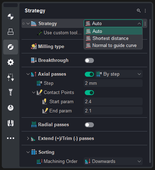Click the End param field 2.1
The height and width of the screenshot is (170, 155).
[x=113, y=111]
